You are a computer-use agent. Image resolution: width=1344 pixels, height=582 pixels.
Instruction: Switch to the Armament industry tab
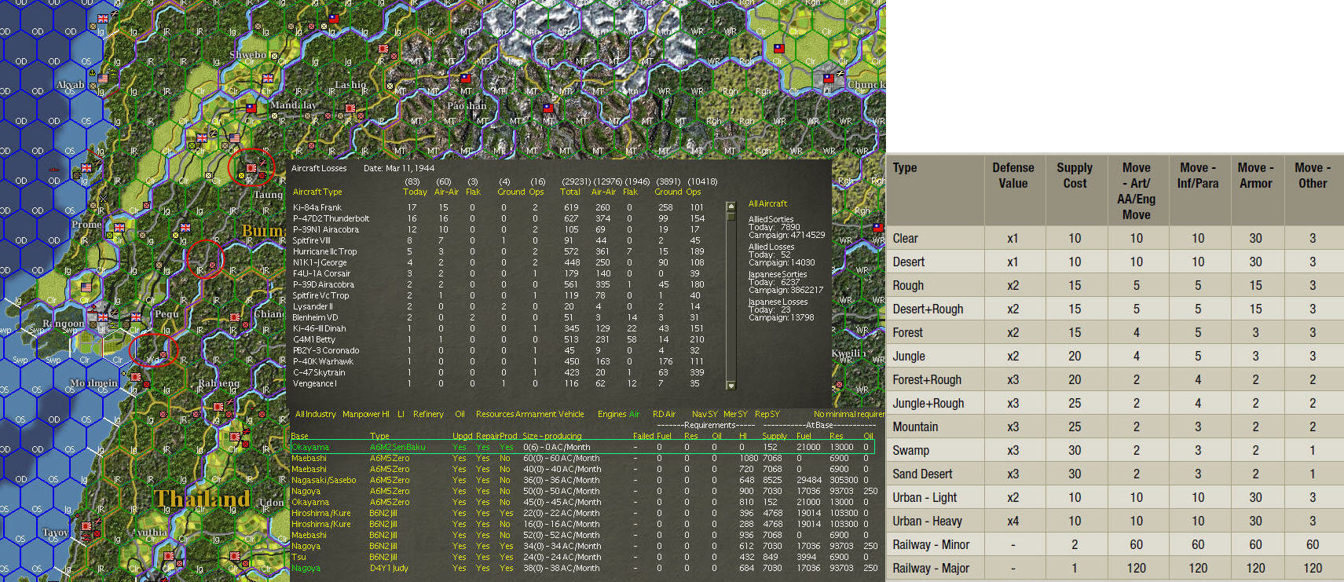pos(535,414)
